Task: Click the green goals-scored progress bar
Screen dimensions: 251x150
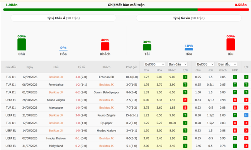Action: click(x=100, y=10)
